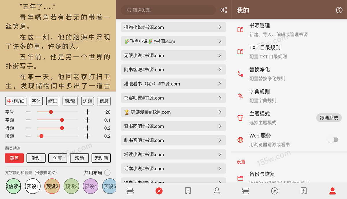
Task: Select 滚动 page turn animation
Action: click(x=79, y=158)
